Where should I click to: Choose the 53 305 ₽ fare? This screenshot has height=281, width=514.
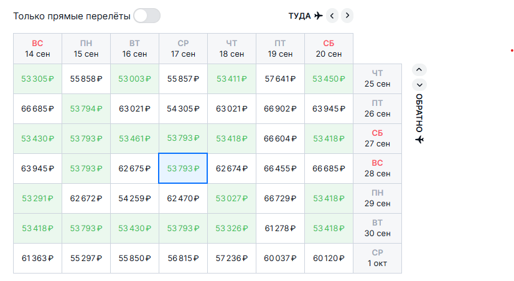(x=37, y=79)
